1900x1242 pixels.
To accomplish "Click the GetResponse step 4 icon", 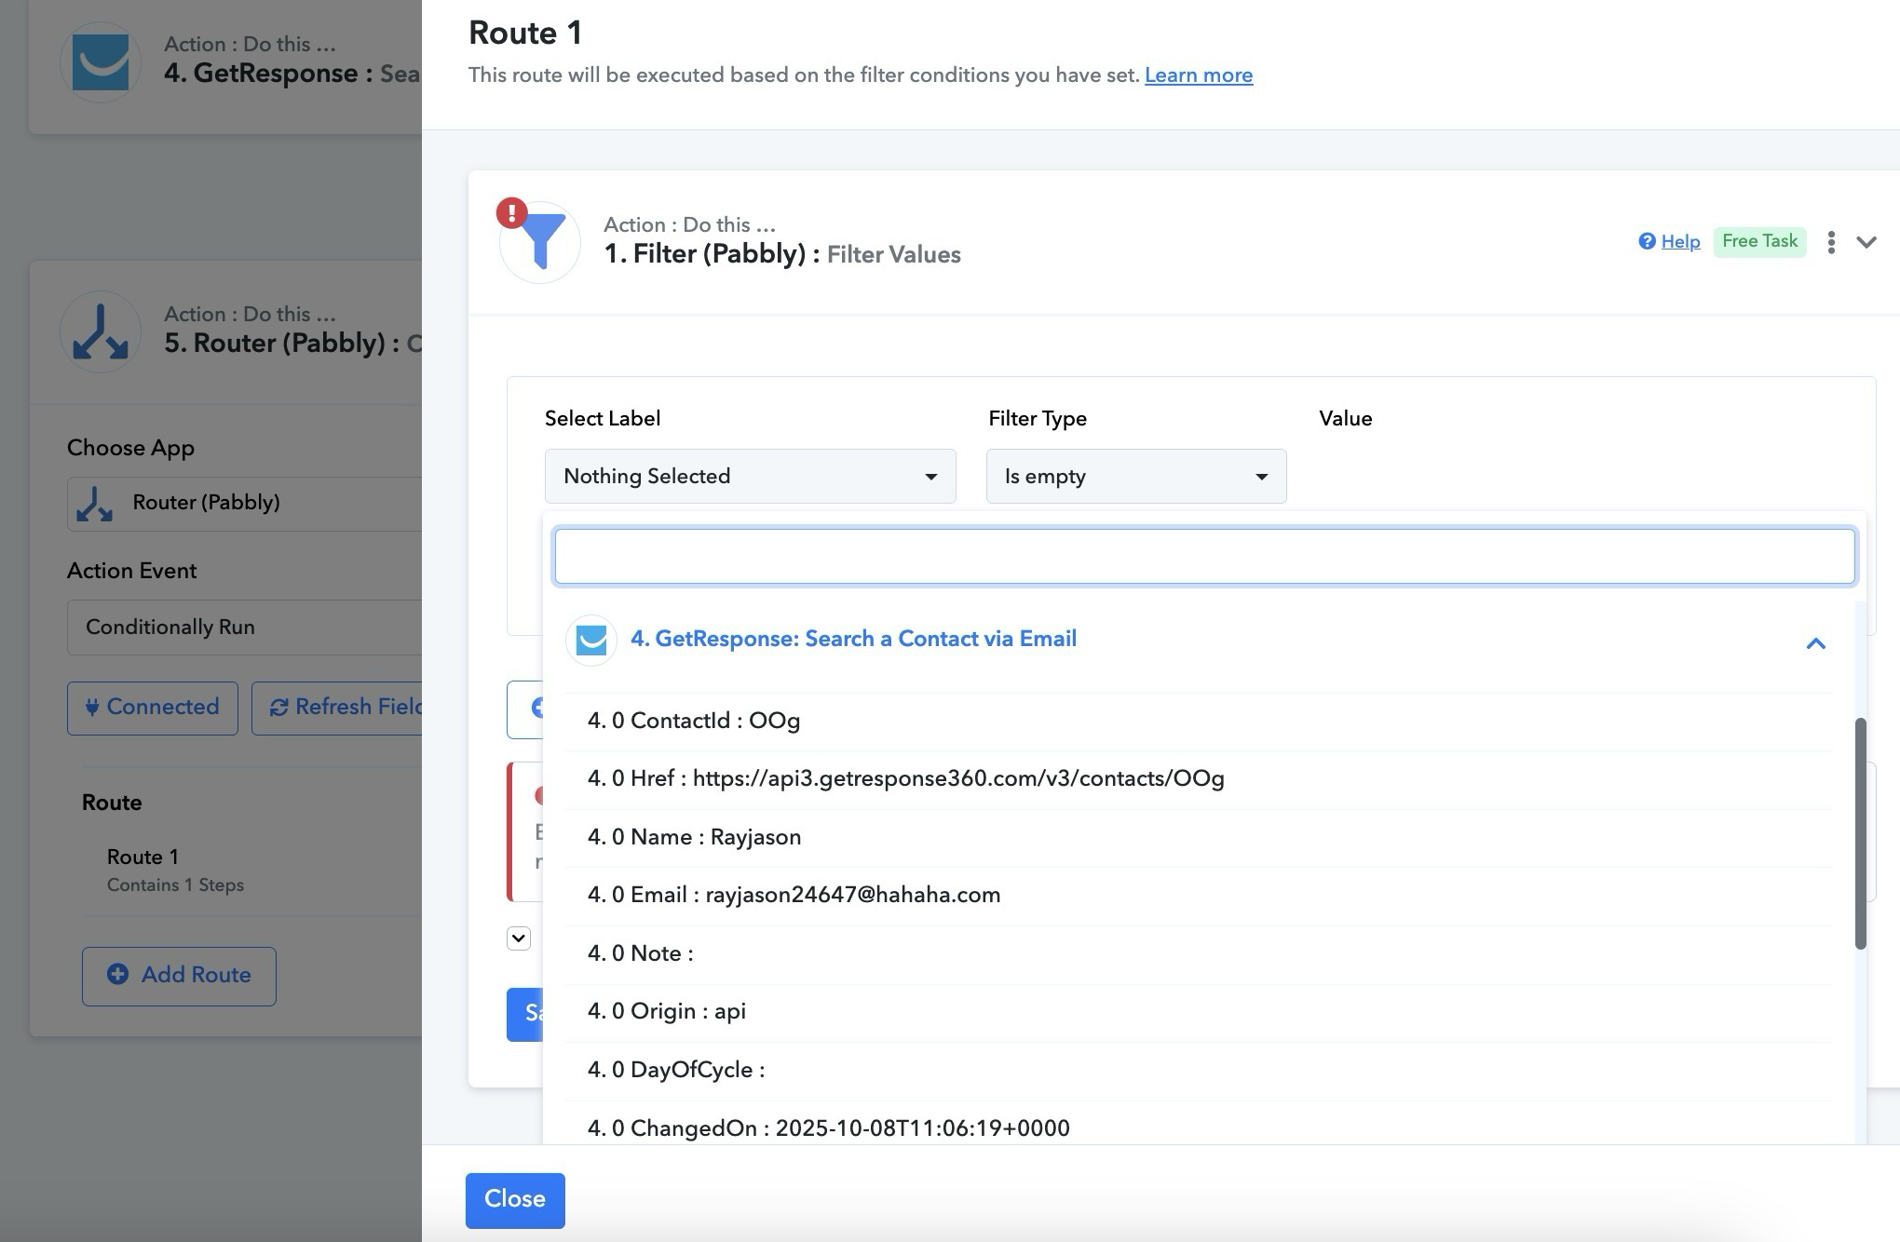I will click(101, 62).
